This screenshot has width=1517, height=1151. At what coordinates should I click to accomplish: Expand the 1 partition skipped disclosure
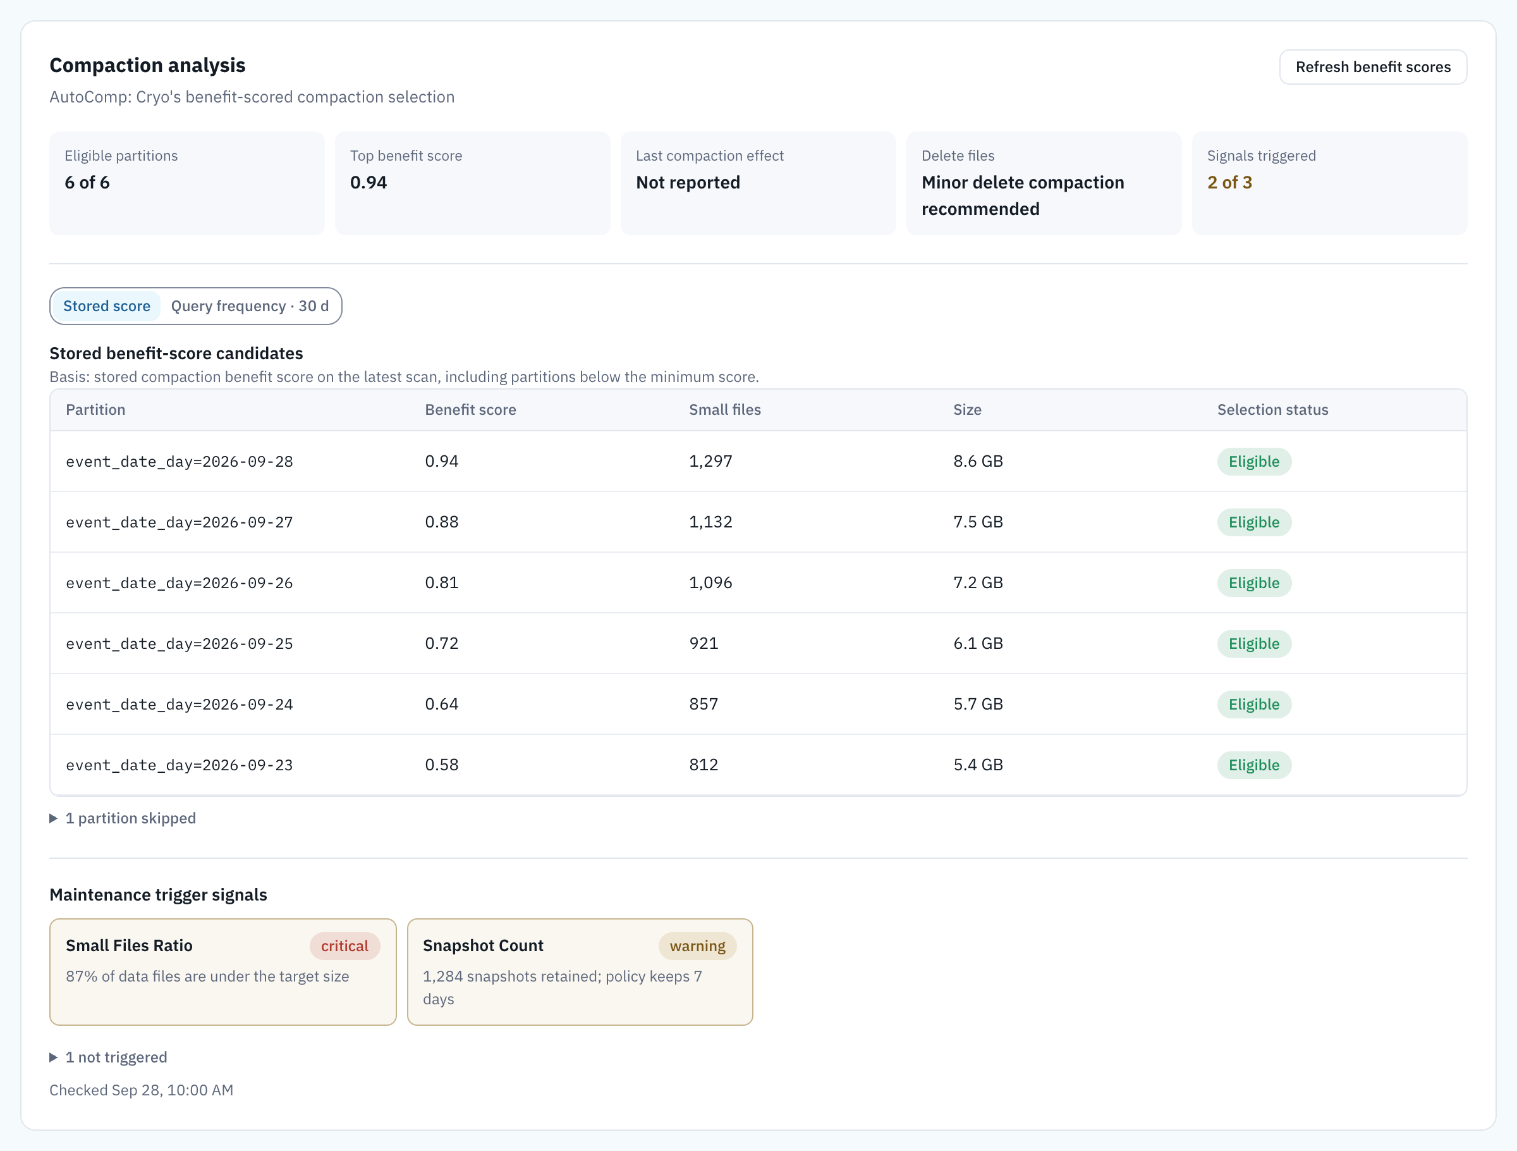pos(123,818)
